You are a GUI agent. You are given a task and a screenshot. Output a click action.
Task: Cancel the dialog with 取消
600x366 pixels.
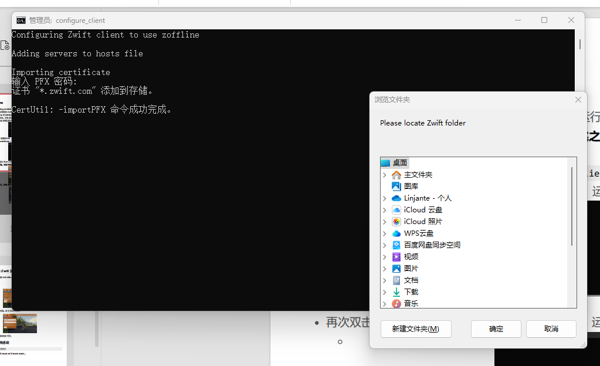point(551,329)
